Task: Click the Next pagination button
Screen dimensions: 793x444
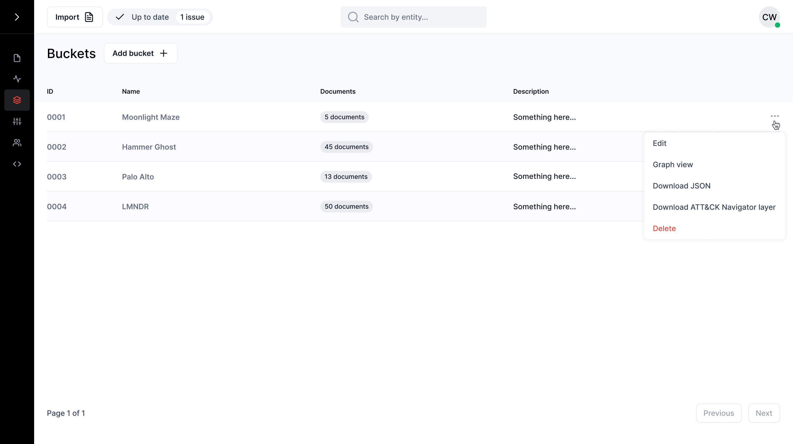Action: click(764, 413)
